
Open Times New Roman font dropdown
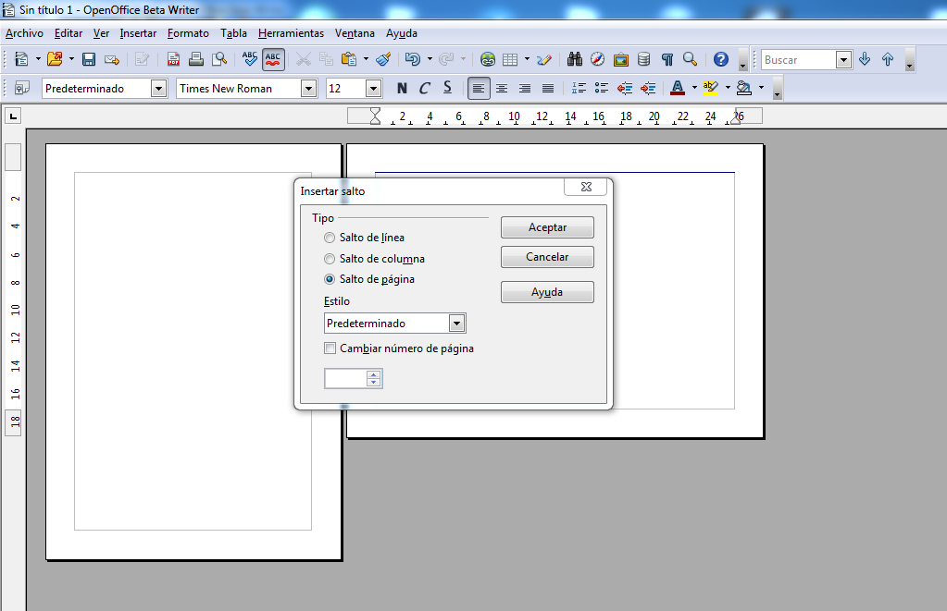pyautogui.click(x=308, y=89)
